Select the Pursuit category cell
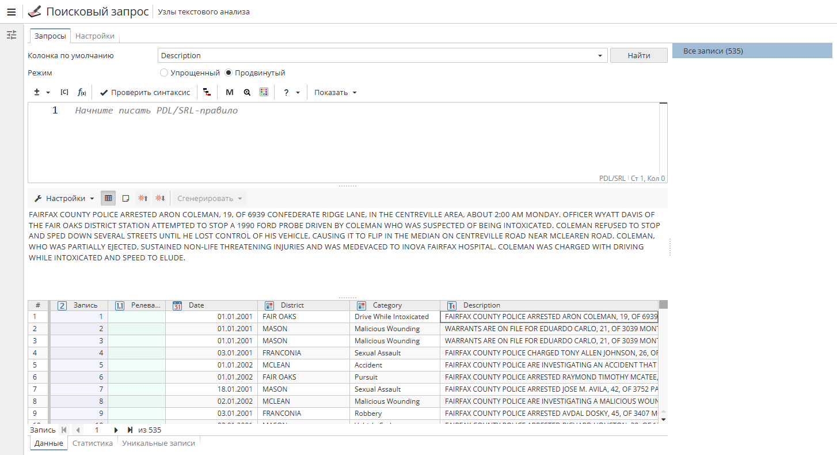This screenshot has height=455, width=837. click(x=395, y=377)
